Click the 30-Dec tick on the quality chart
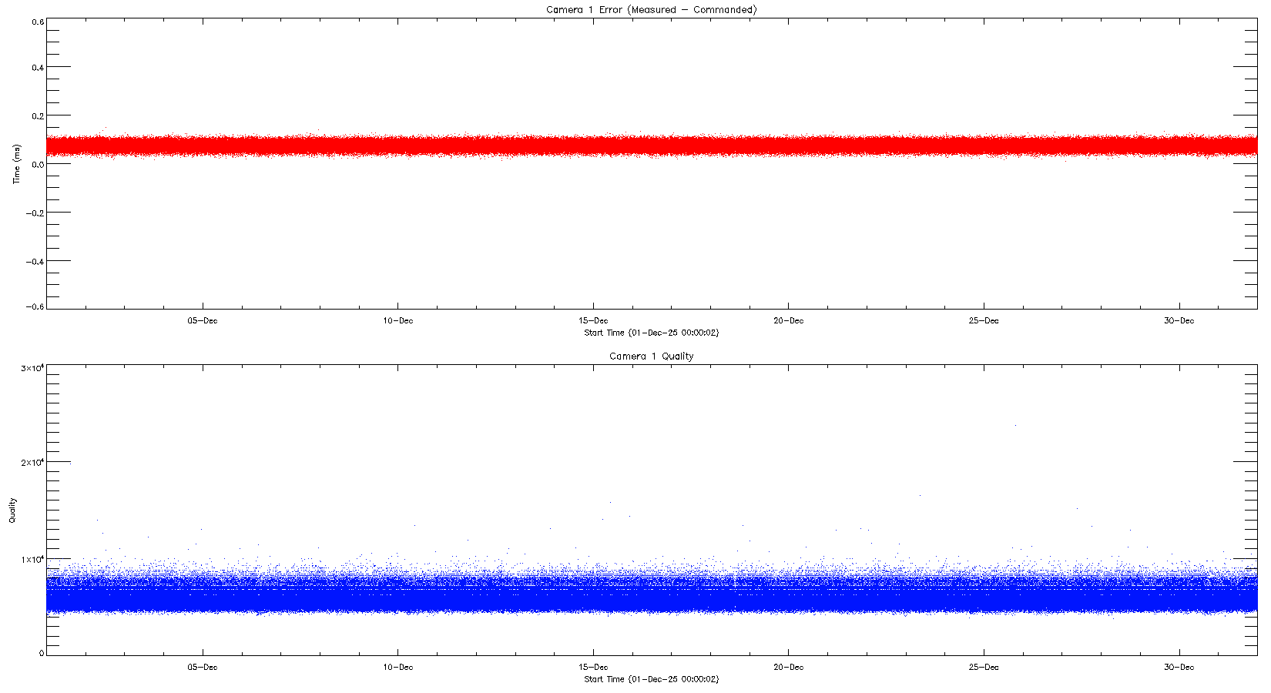The image size is (1271, 693). pos(1179,668)
